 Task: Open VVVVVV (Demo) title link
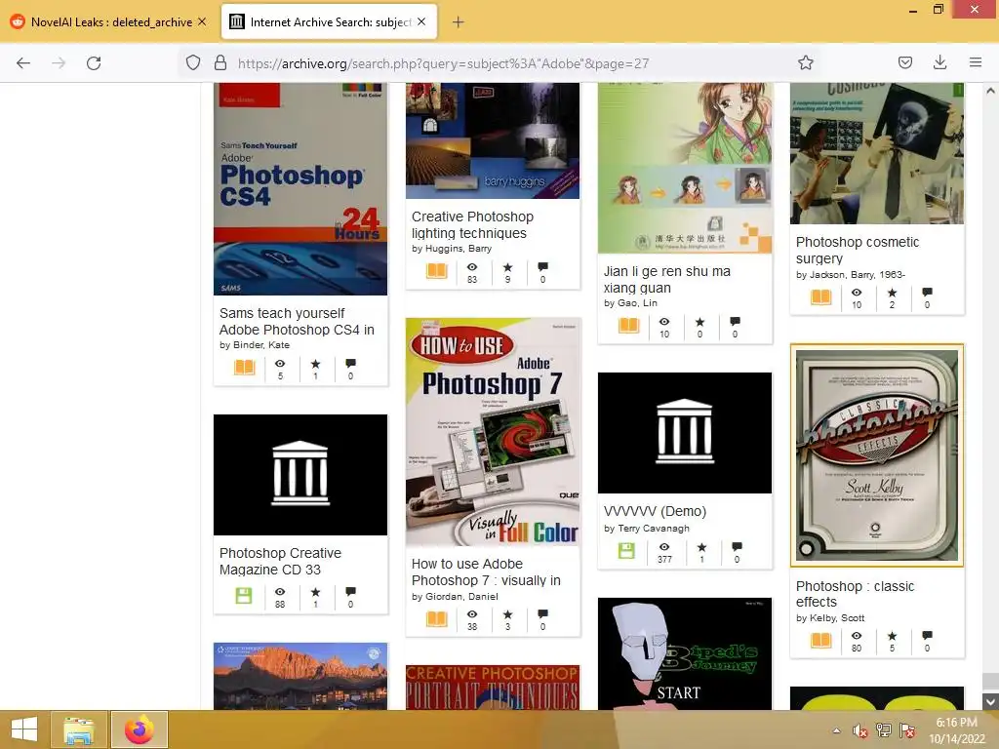coord(655,511)
